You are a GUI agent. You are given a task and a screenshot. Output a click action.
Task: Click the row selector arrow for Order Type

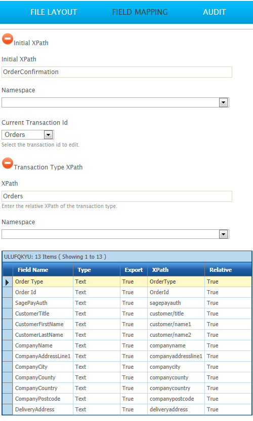(x=7, y=282)
